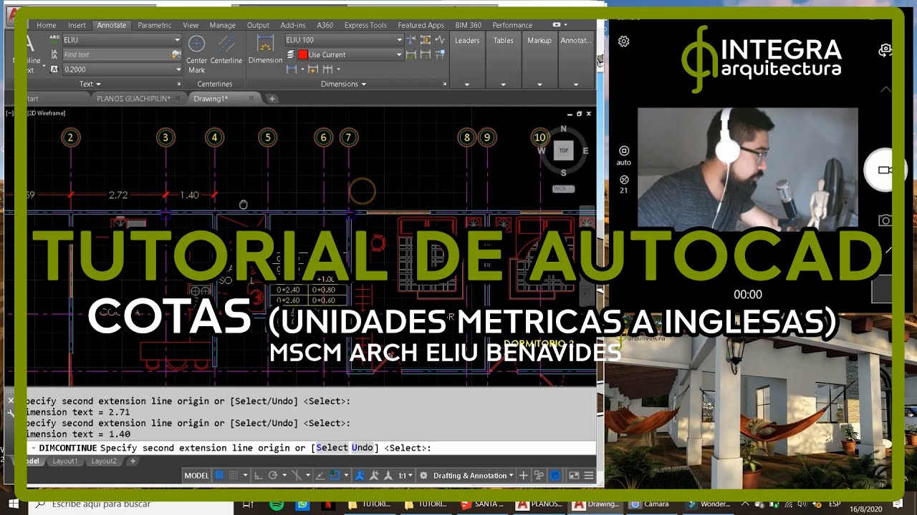The width and height of the screenshot is (917, 515).
Task: Toggle Show Annotation Objects icon
Action: pyautogui.click(x=359, y=476)
